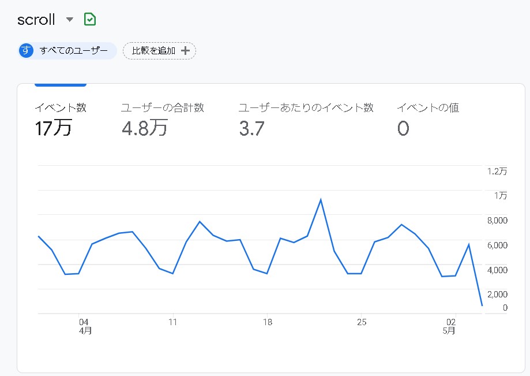The image size is (530, 376).
Task: Click the green verified checkmark icon
Action: (x=90, y=20)
